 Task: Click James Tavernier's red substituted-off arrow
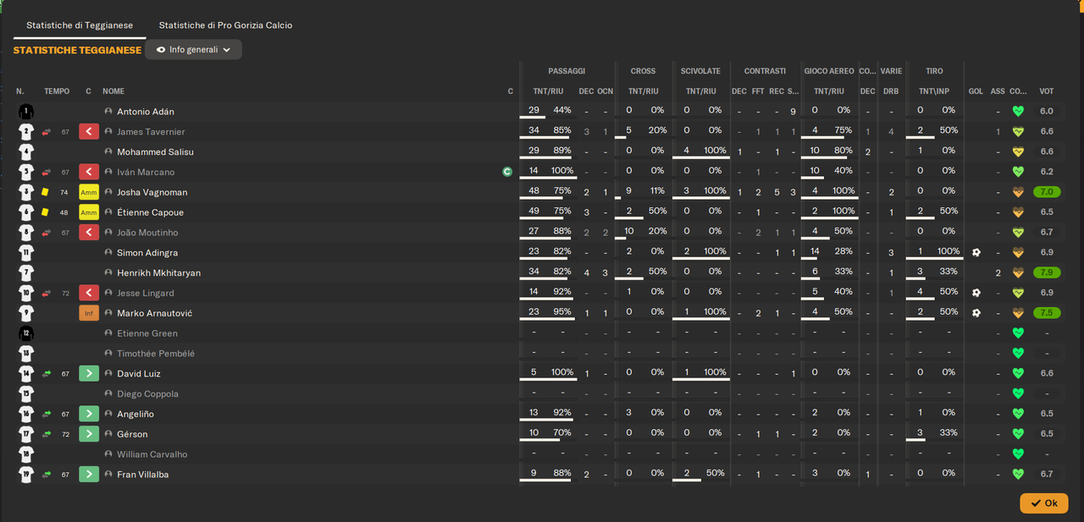tap(89, 131)
